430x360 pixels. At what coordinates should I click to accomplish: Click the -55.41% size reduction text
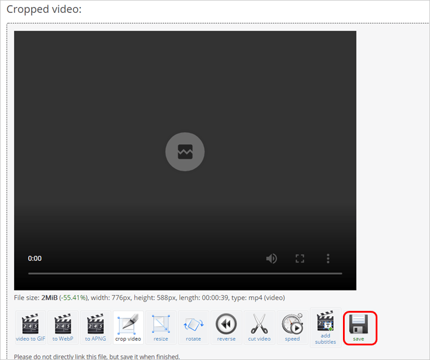74,297
